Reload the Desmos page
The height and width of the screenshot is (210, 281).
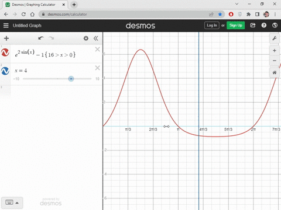[23, 14]
